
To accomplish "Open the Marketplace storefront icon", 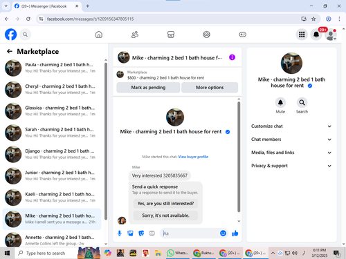I will tap(171, 35).
